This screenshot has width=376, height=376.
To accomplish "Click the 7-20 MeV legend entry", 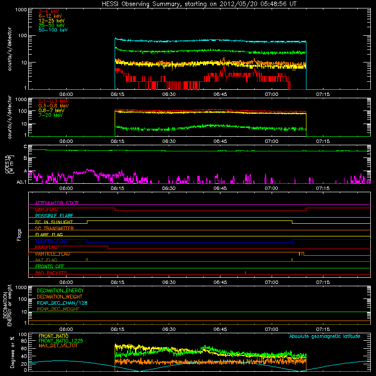I will 50,115.
